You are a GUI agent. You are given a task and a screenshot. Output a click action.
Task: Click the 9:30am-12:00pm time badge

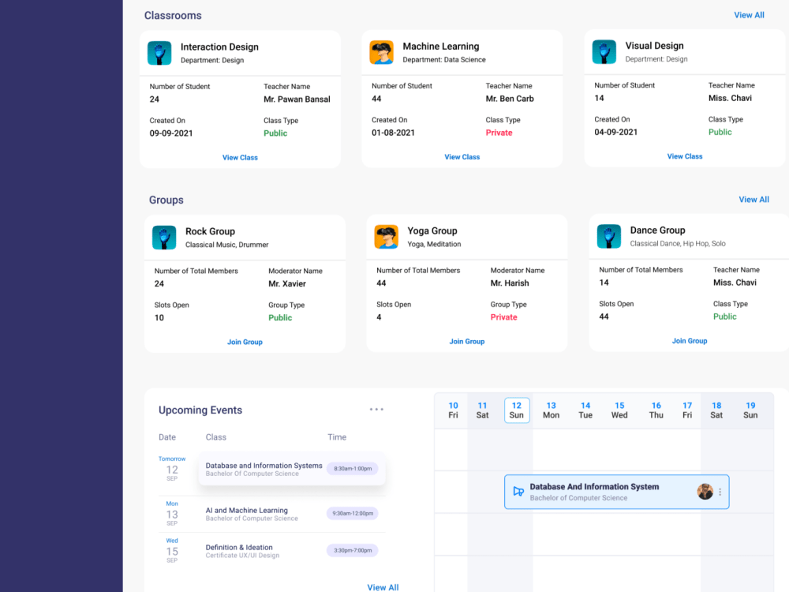353,514
